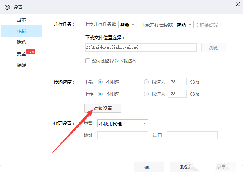Click the download path text field
The height and width of the screenshot is (177, 243).
(x=141, y=47)
